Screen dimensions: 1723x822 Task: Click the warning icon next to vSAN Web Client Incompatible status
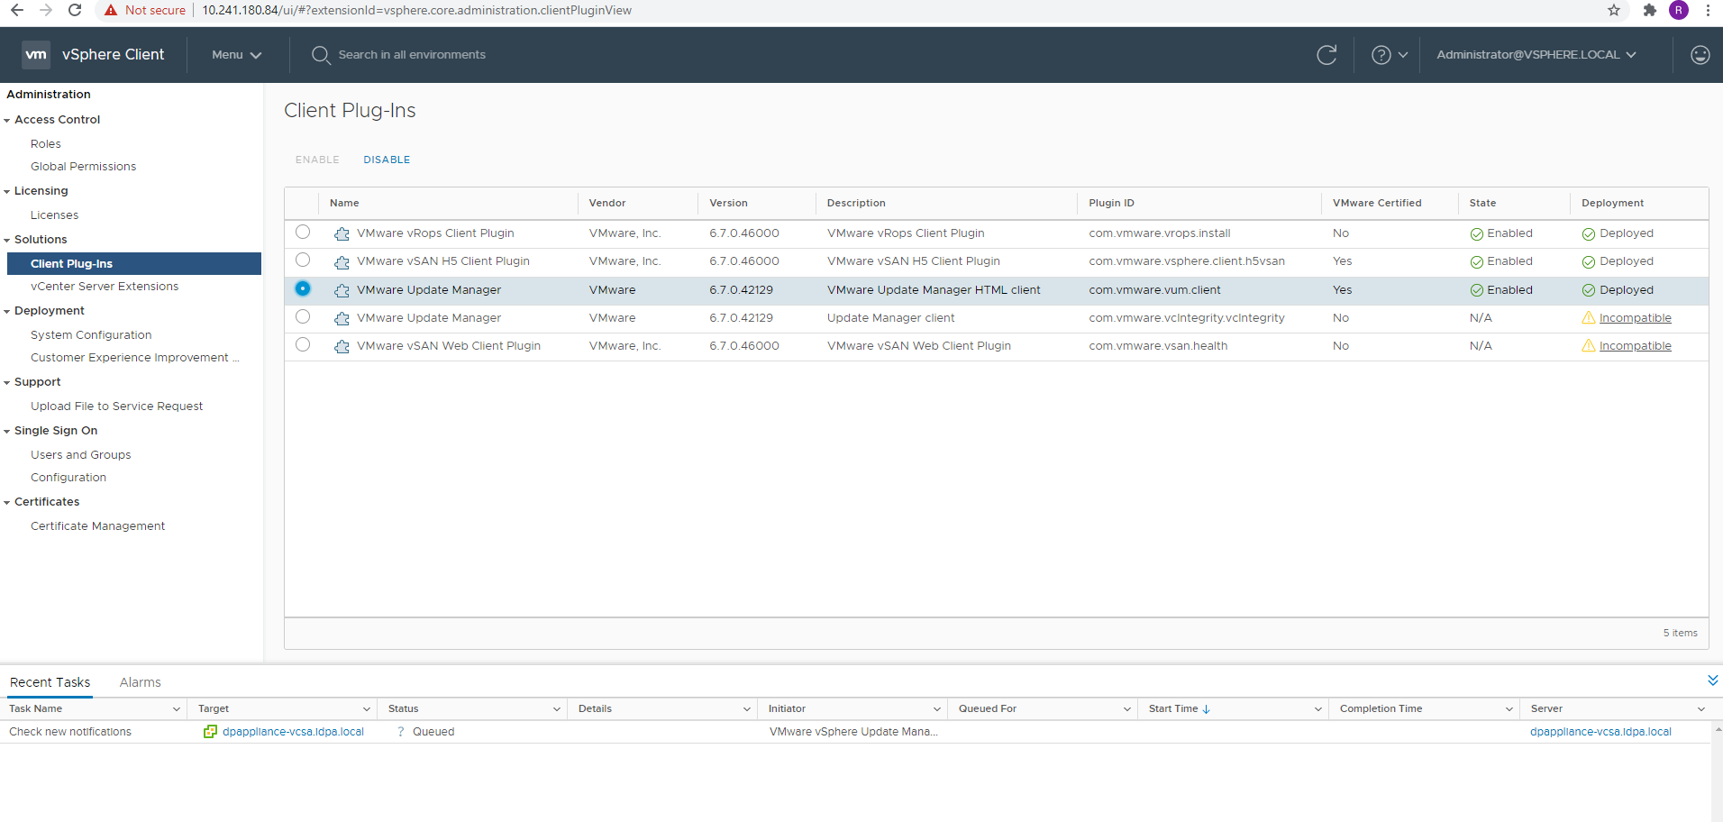click(1589, 345)
